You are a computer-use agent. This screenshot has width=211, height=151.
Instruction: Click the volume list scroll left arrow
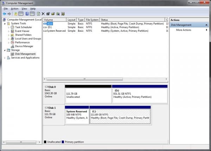point(45,79)
